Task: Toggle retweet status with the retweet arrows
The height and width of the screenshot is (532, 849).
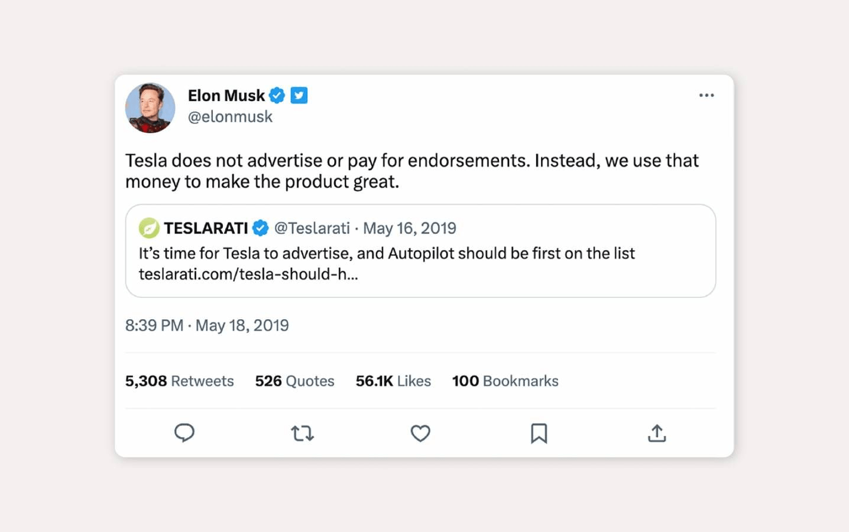Action: pos(302,433)
